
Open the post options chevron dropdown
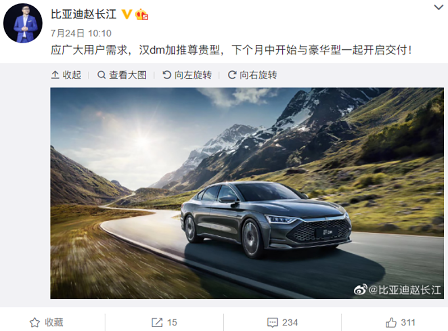coord(438,7)
